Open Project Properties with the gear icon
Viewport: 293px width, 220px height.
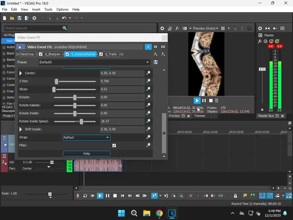tap(34, 18)
